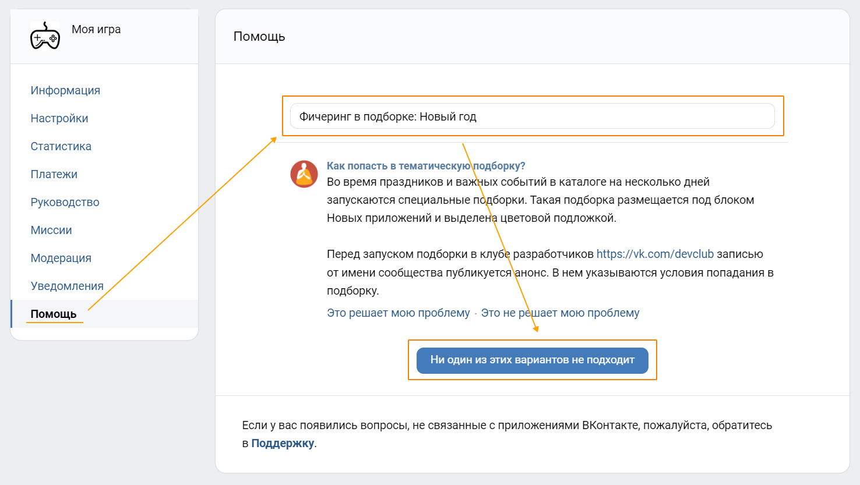The height and width of the screenshot is (485, 860).
Task: Click the "Моя игра" app title
Action: click(96, 29)
